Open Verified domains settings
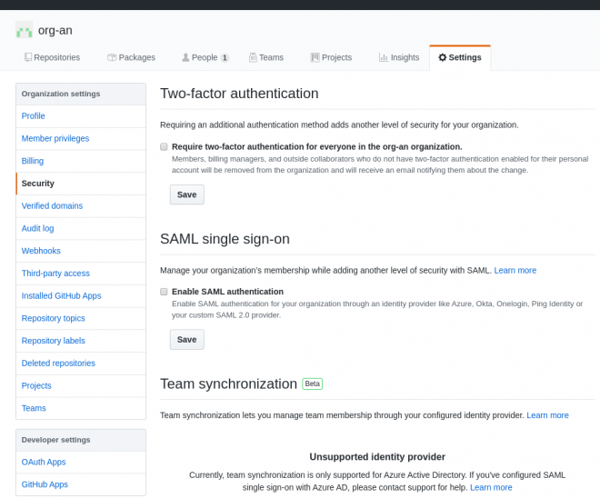This screenshot has width=600, height=498. point(81,205)
